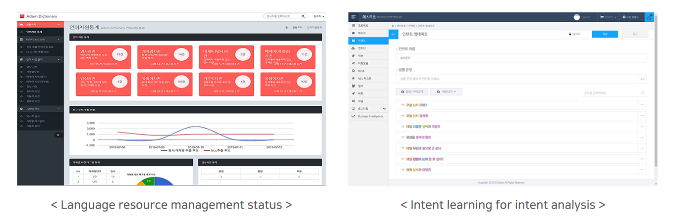Click the 2019-07-10 date label on chart
The height and width of the screenshot is (218, 677).
[195, 147]
